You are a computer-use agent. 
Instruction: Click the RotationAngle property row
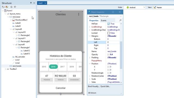click(104, 73)
